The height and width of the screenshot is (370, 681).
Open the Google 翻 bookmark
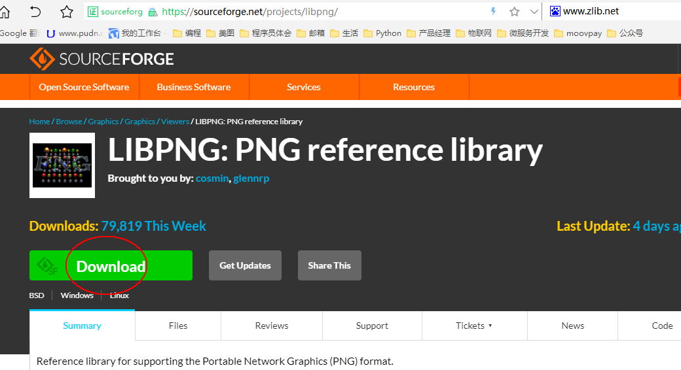[x=20, y=33]
